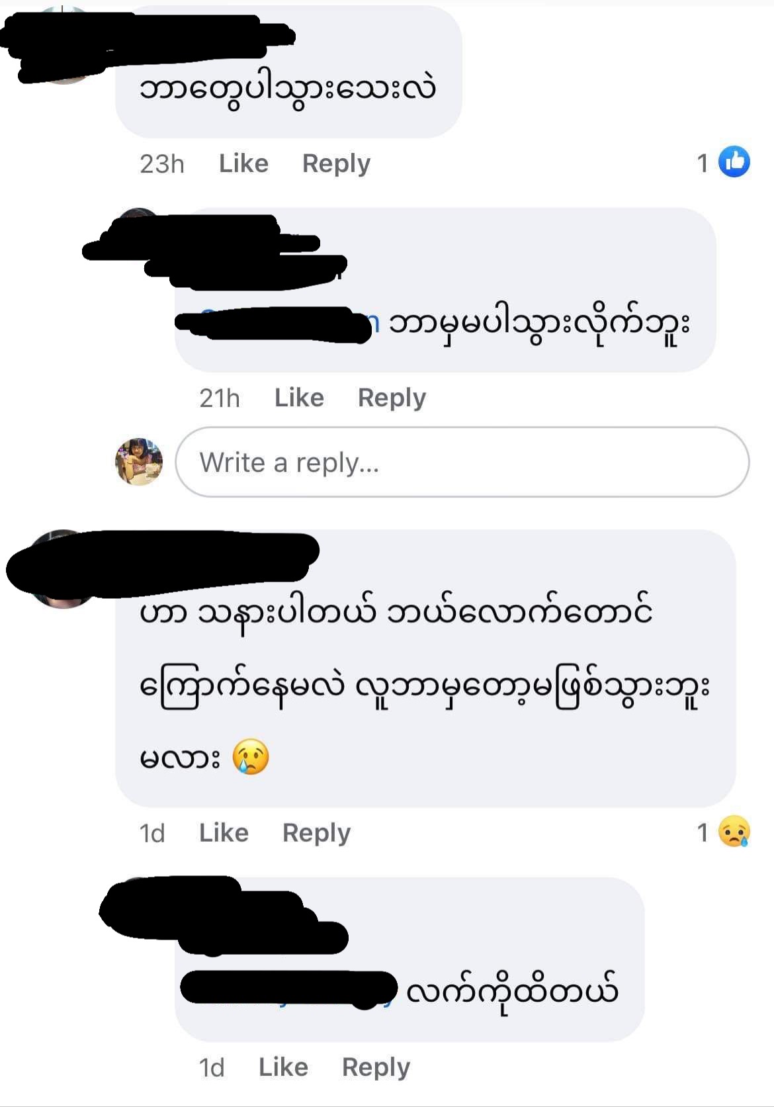Open the 1d timestamp of the bottom reply

click(212, 1068)
